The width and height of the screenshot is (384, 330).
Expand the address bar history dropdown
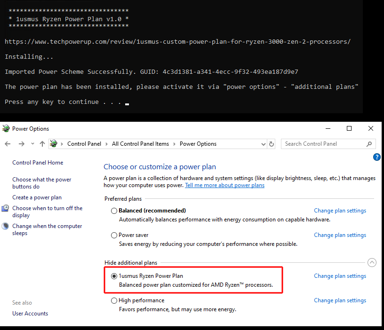click(x=263, y=144)
